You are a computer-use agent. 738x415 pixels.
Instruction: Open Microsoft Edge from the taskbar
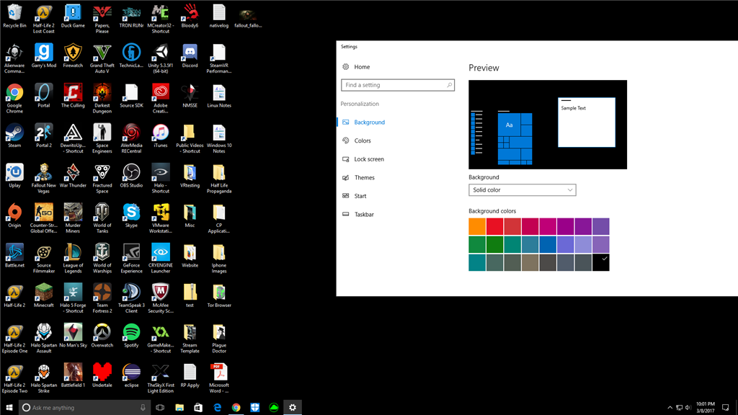click(x=217, y=407)
